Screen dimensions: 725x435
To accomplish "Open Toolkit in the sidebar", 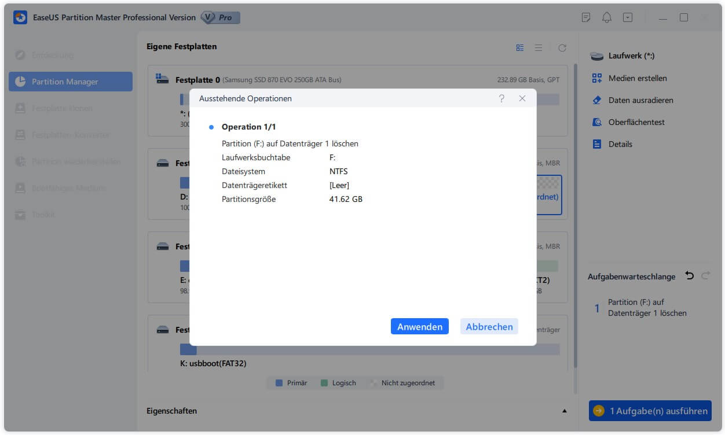I will (70, 215).
